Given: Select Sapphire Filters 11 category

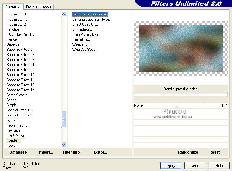Looking at the screenshot, I should pyautogui.click(x=20, y=80).
